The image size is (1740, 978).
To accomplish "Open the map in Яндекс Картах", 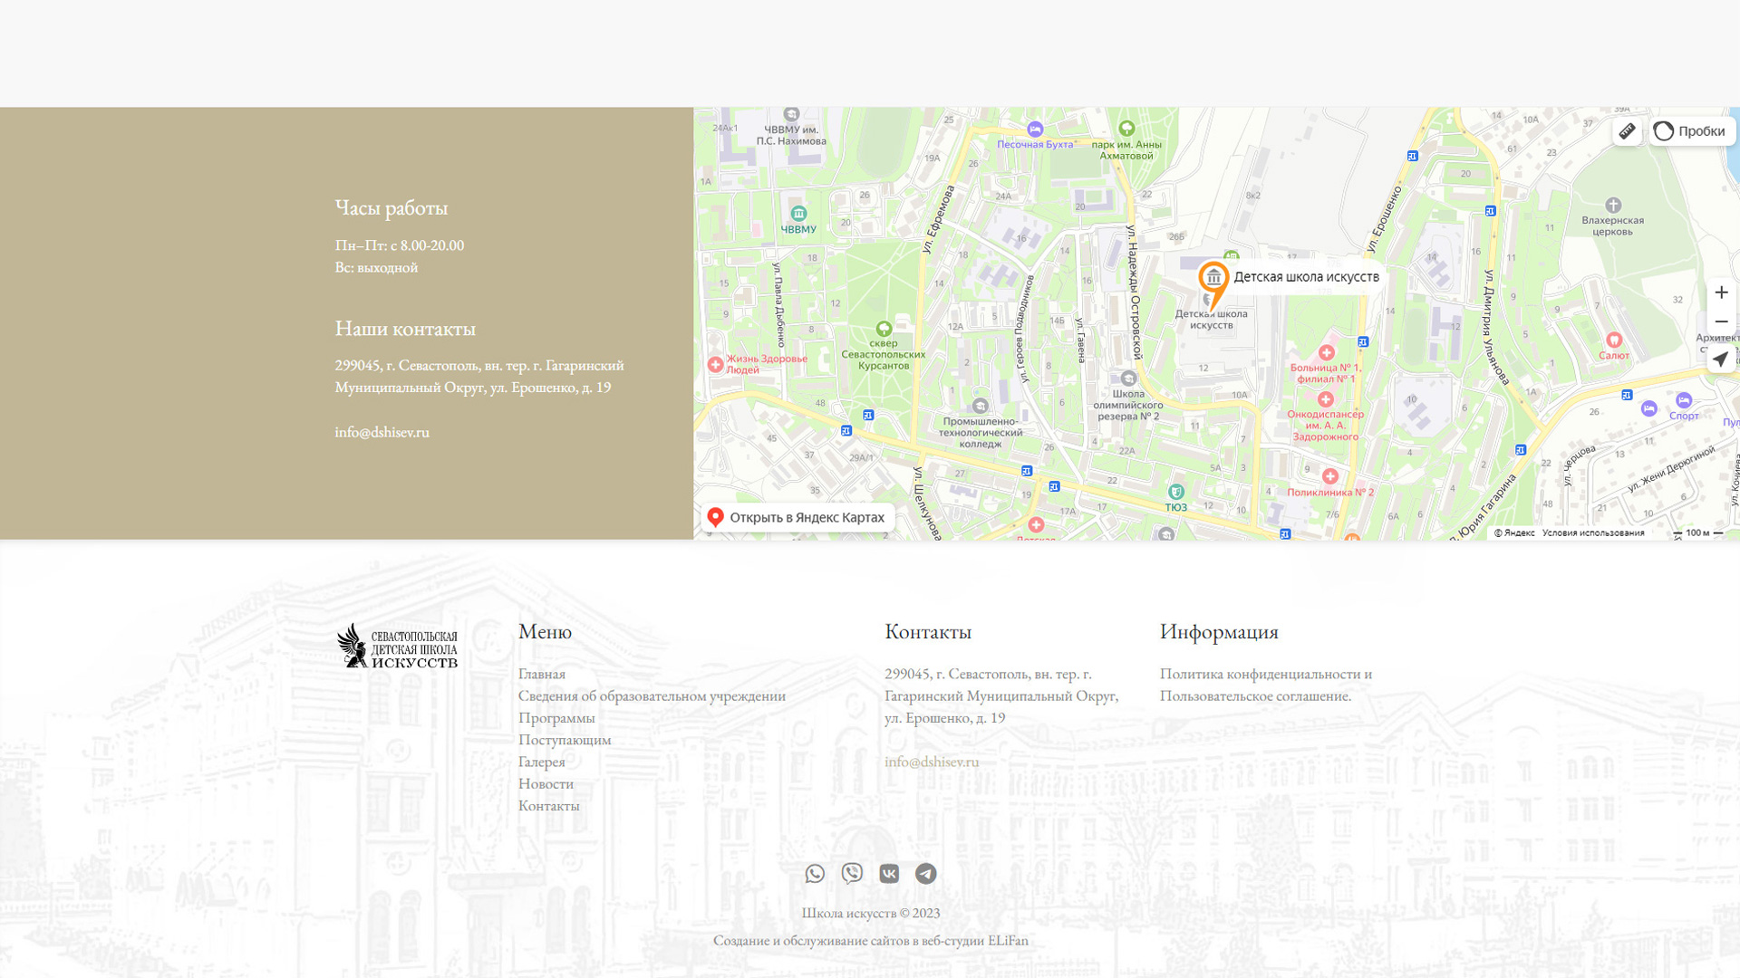I will (797, 517).
